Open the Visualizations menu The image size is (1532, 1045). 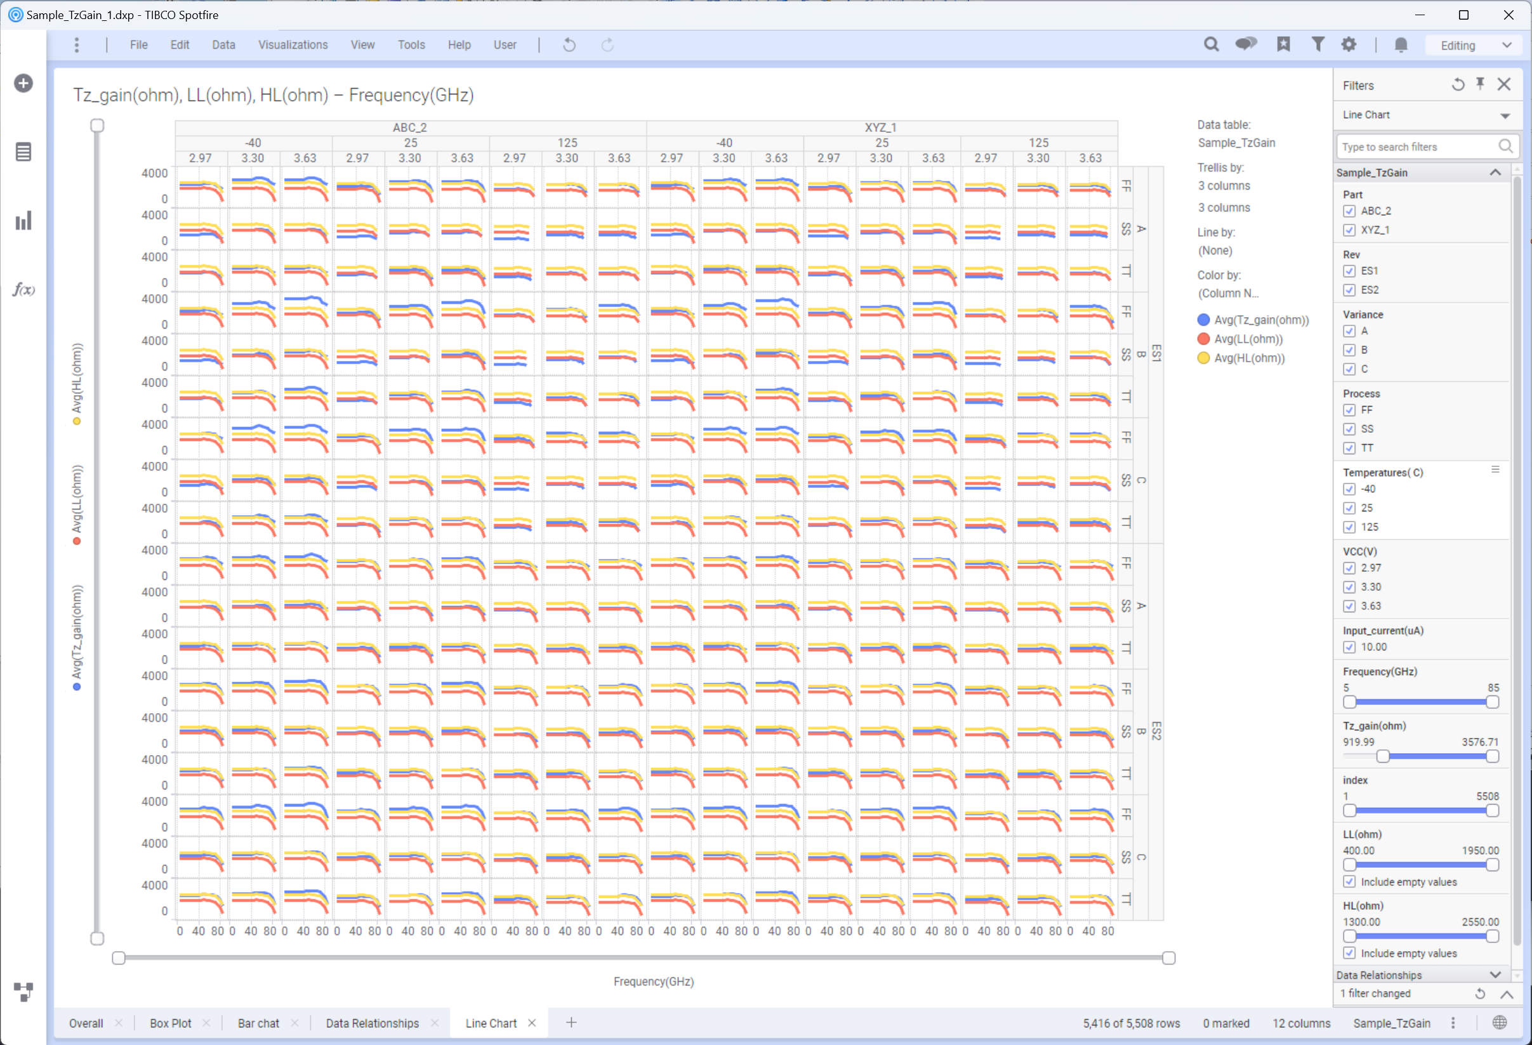pyautogui.click(x=293, y=45)
